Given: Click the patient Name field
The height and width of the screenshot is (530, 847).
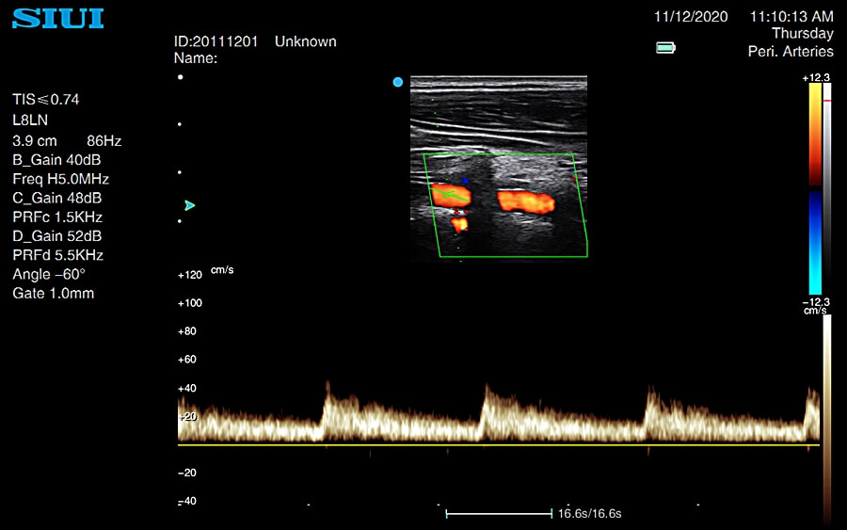Looking at the screenshot, I should coord(196,58).
